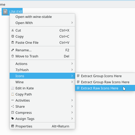This screenshot has width=135, height=135.
Task: Select Paste One File
Action: click(42, 43)
